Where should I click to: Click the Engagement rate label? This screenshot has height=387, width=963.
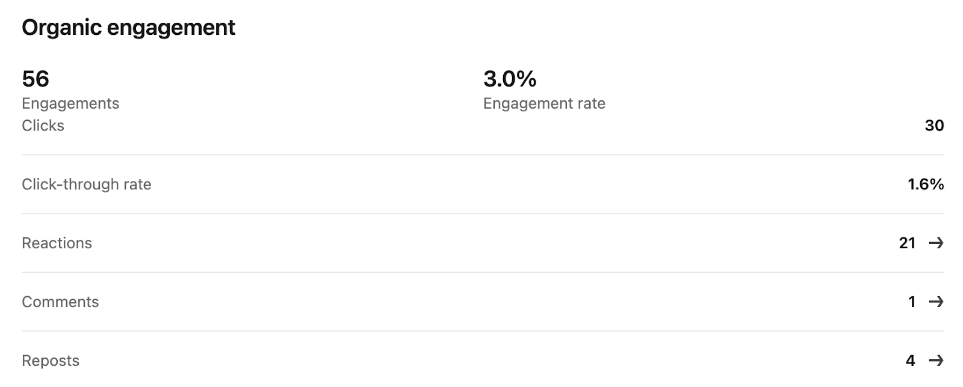544,103
